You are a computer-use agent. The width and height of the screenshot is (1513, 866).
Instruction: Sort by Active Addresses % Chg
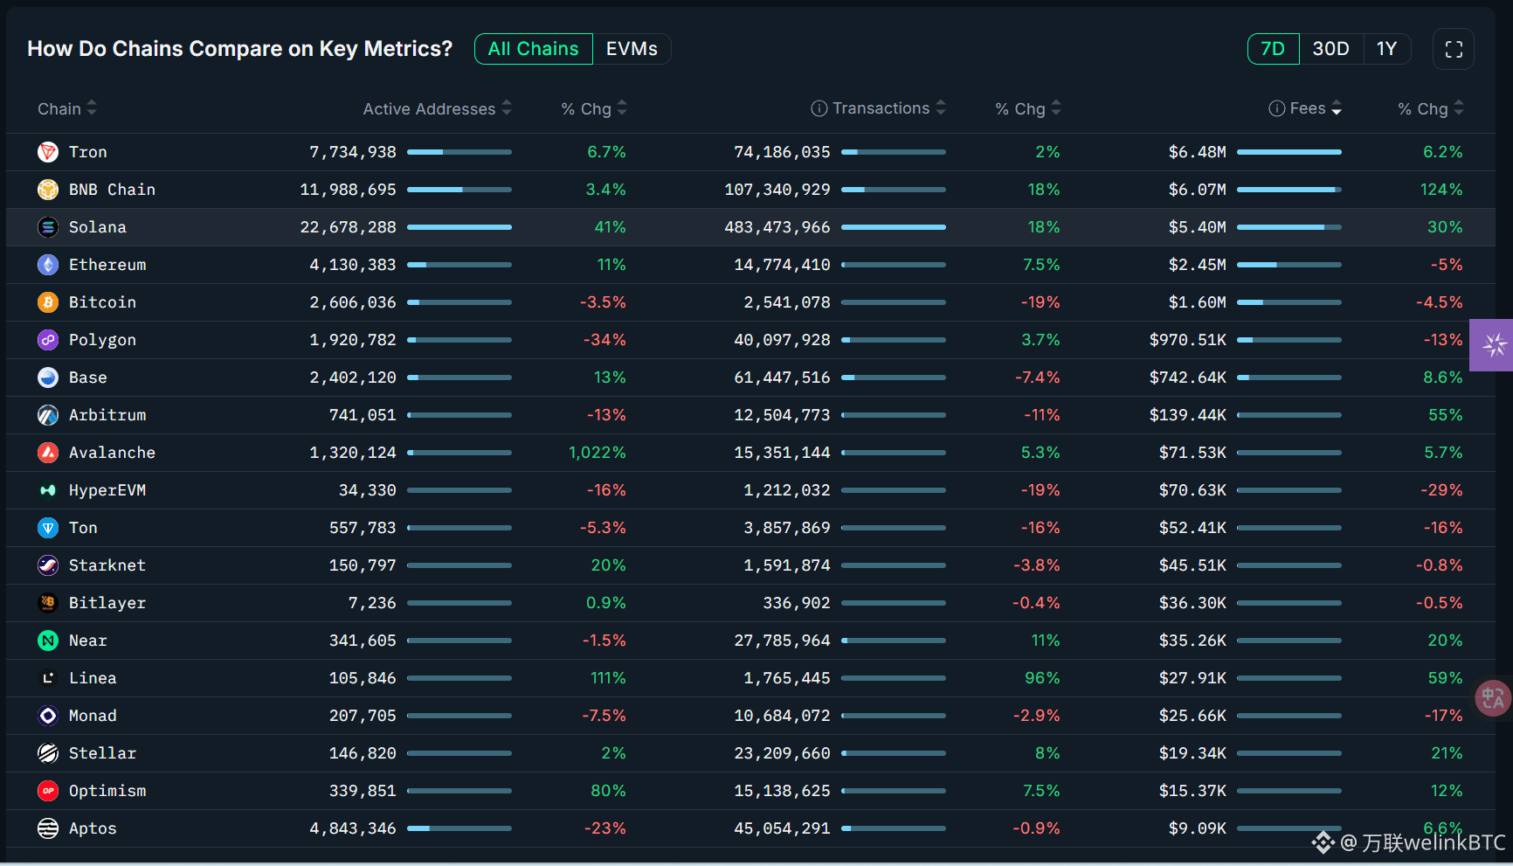point(594,108)
